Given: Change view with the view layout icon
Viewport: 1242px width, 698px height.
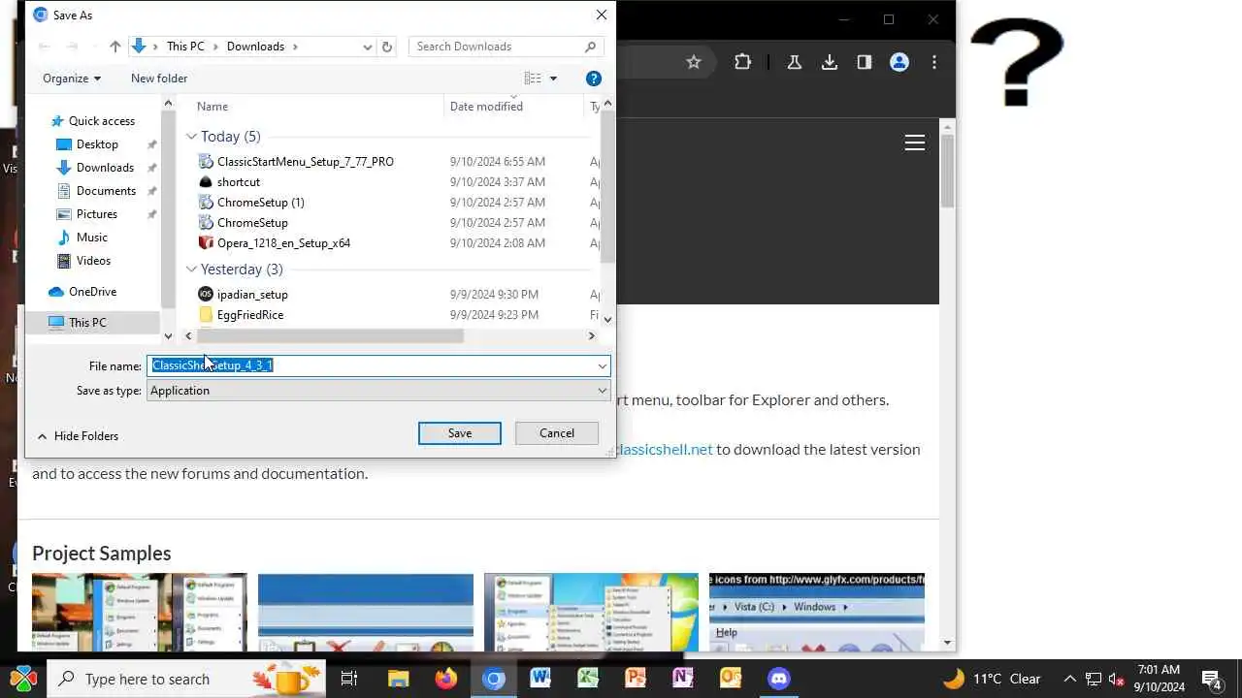Looking at the screenshot, I should pyautogui.click(x=533, y=79).
